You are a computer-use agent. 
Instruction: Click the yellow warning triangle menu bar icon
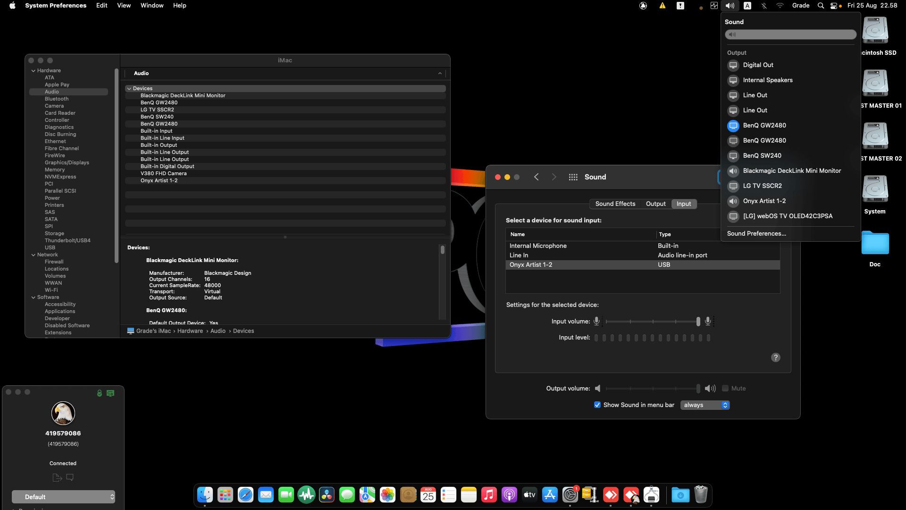pos(663,6)
